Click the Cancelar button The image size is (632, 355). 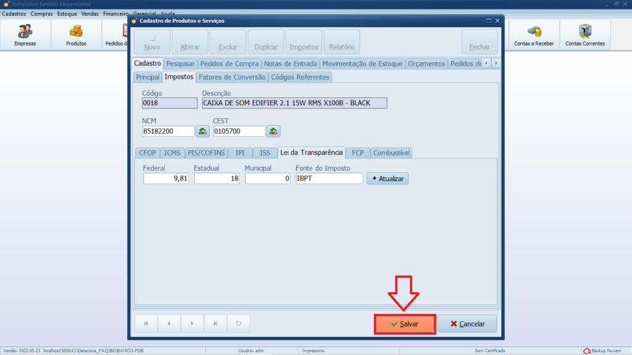point(467,324)
